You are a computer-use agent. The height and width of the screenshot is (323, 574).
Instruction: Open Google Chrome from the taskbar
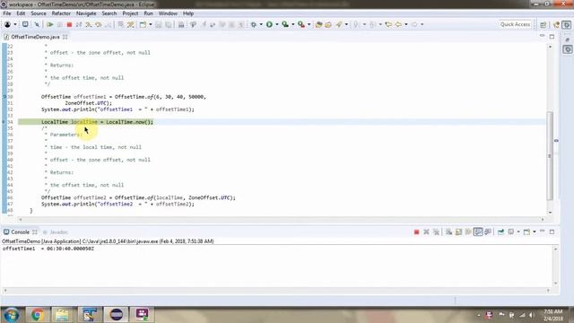37,315
